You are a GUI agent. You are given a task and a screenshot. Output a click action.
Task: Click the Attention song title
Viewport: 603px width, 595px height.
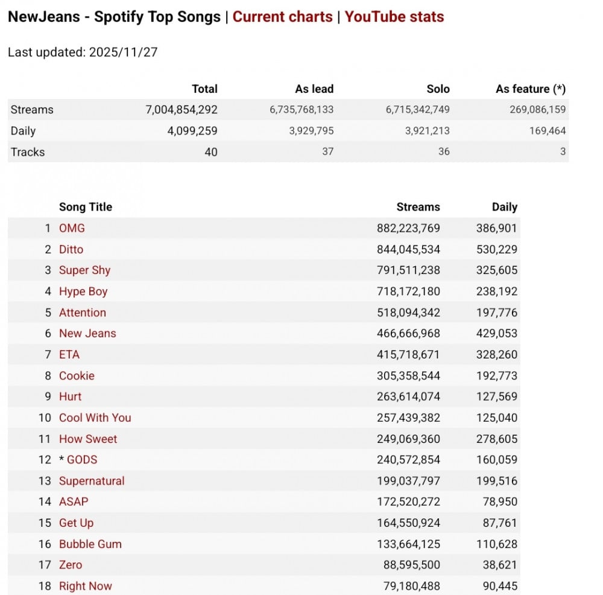tap(83, 313)
